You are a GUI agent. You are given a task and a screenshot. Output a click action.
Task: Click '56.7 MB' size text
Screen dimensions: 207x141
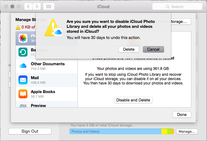37,96
